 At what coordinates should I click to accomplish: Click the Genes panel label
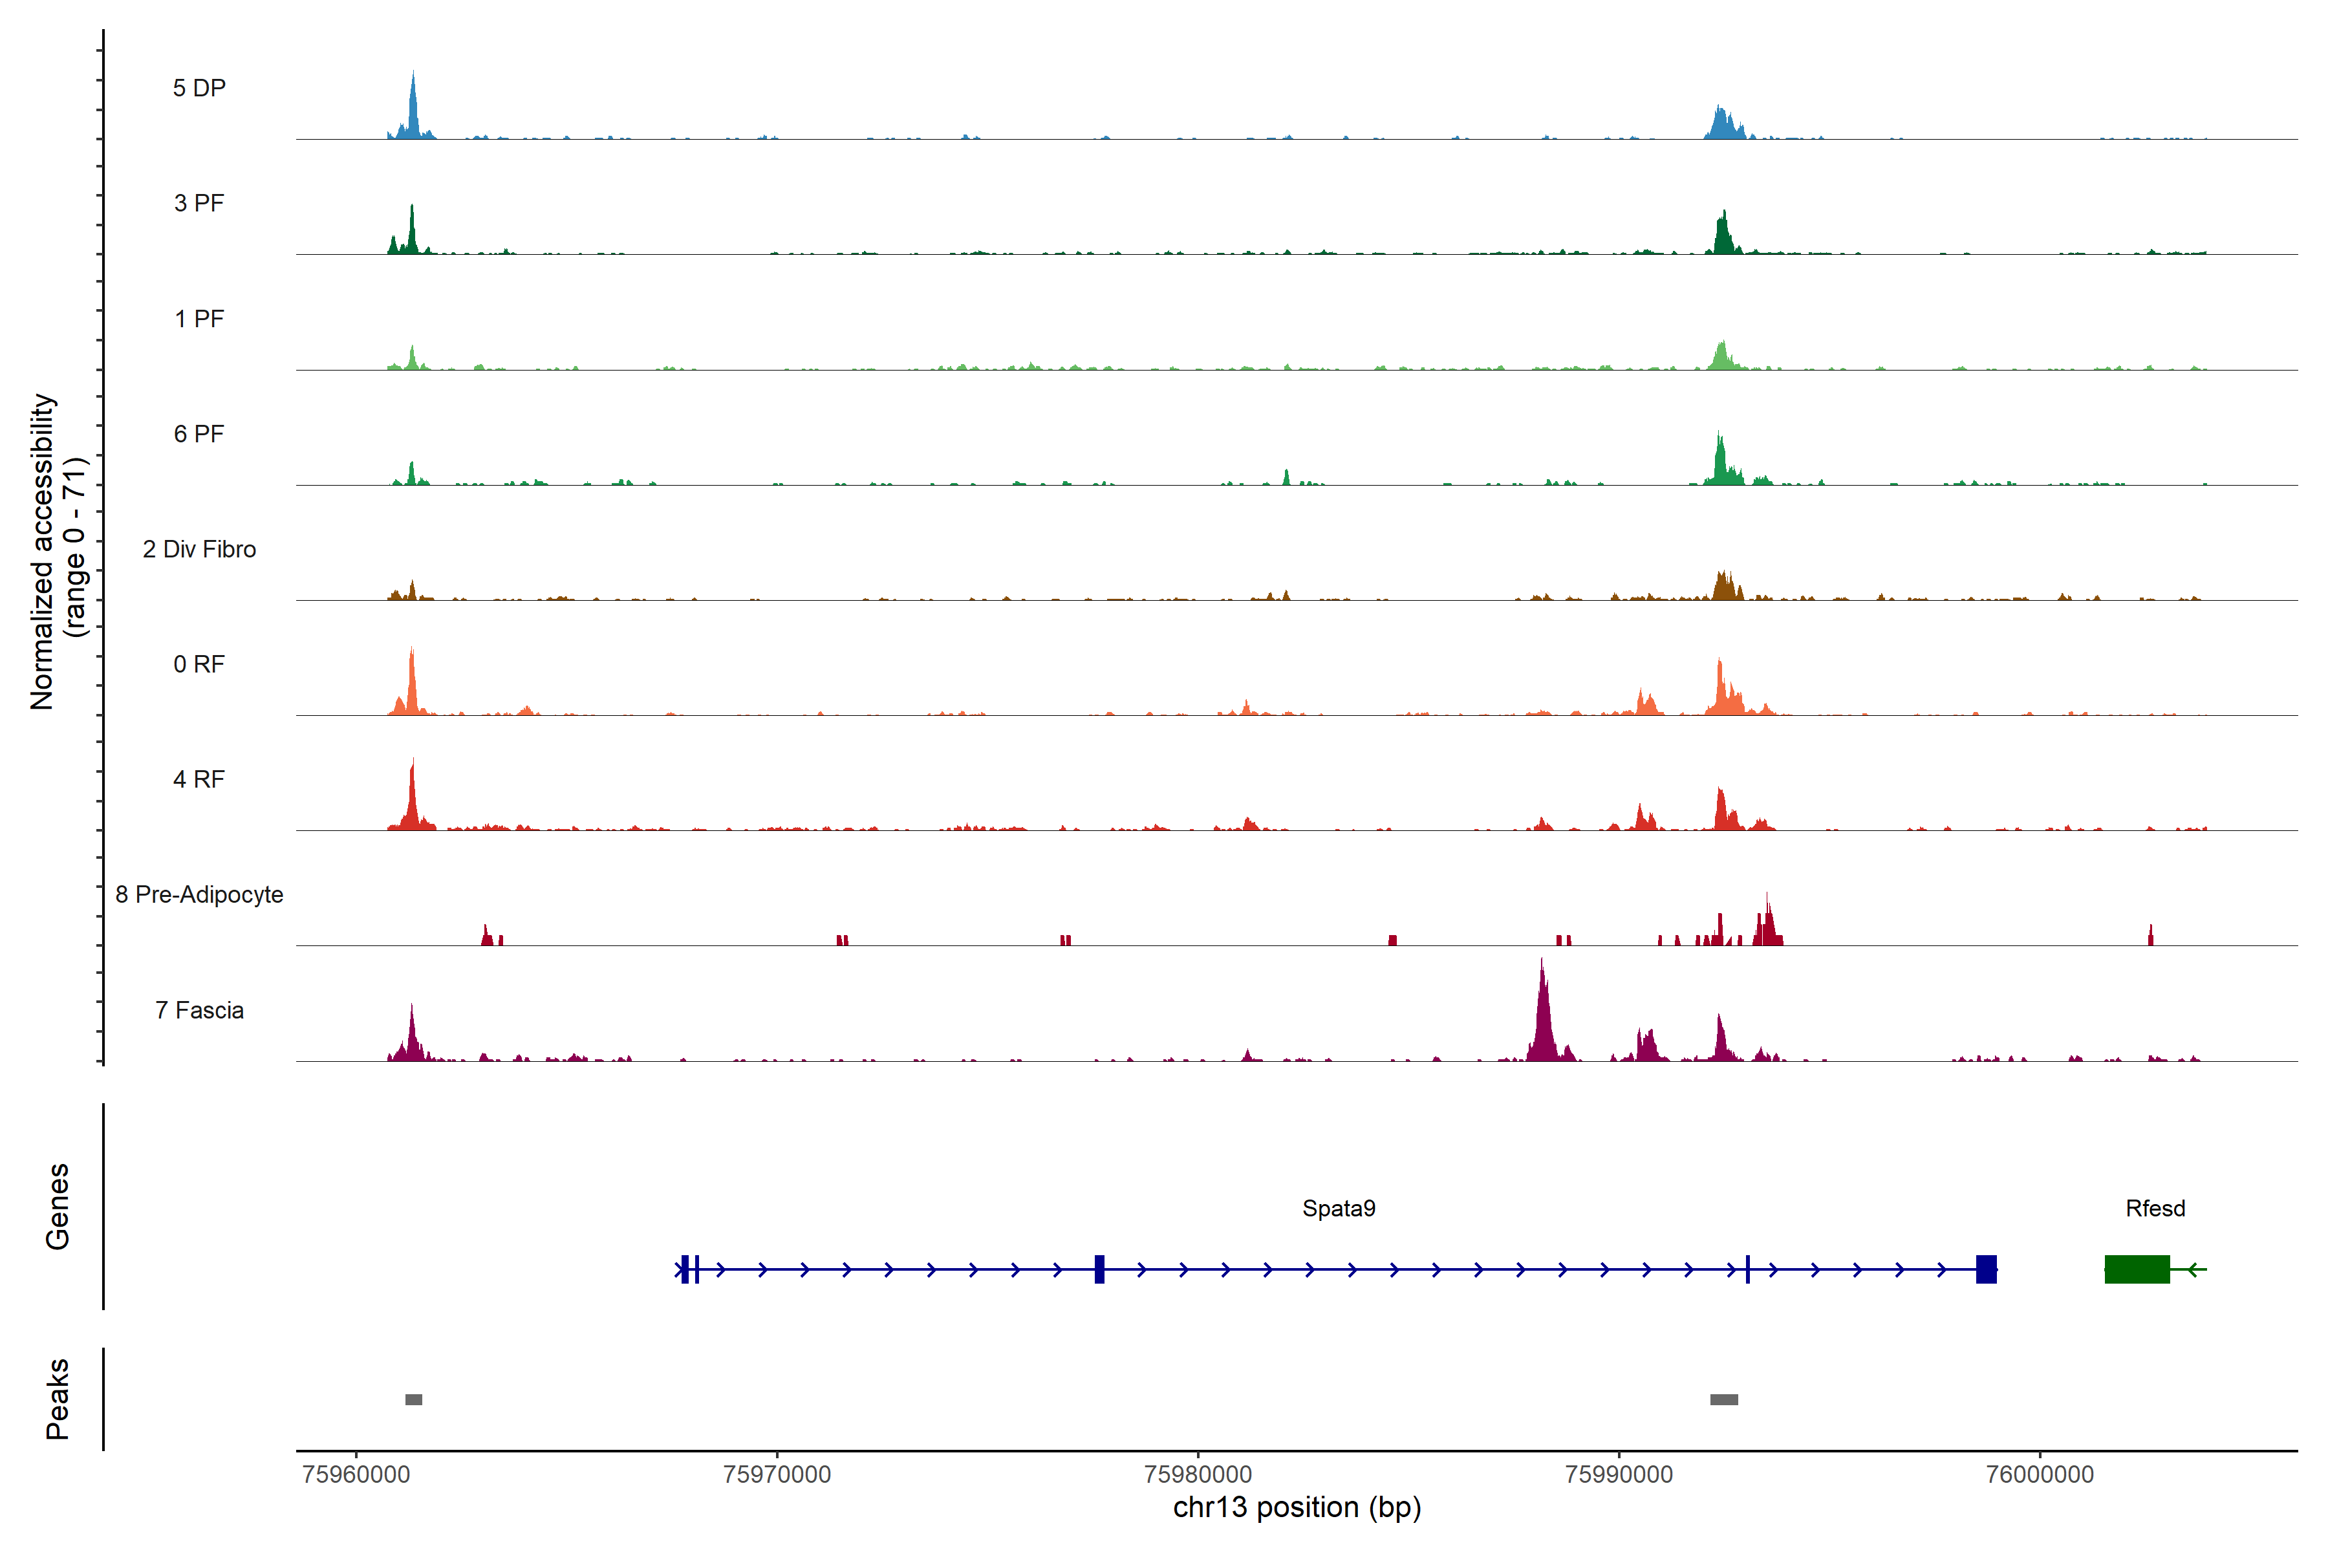point(58,1205)
